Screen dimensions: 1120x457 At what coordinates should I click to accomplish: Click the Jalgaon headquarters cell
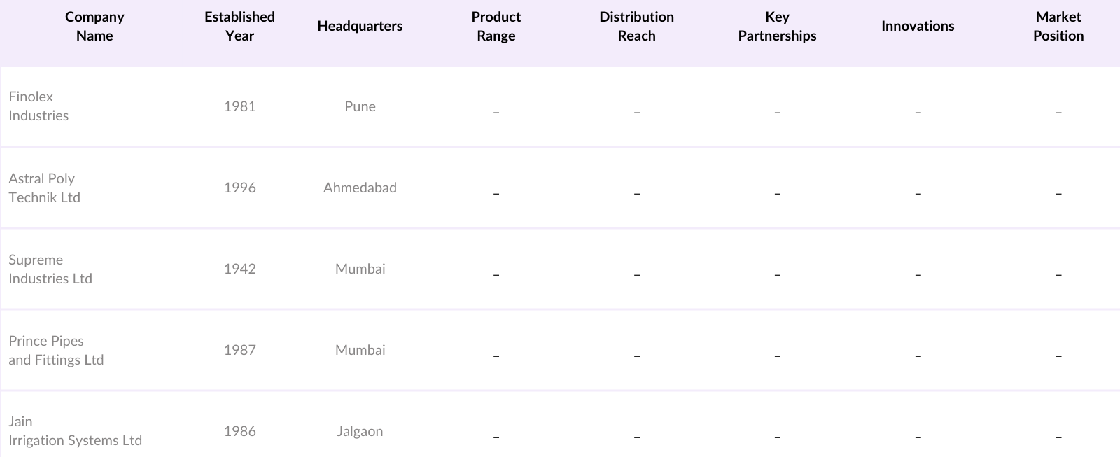coord(360,431)
